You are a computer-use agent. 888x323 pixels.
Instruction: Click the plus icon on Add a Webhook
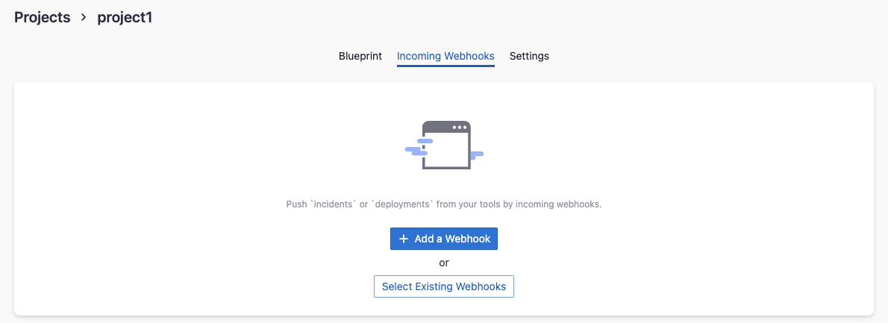404,239
